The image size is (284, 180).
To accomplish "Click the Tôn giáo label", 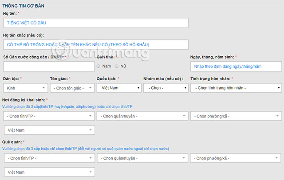I will point(59,78).
